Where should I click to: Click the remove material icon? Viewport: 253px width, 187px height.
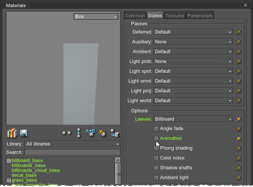(102, 133)
